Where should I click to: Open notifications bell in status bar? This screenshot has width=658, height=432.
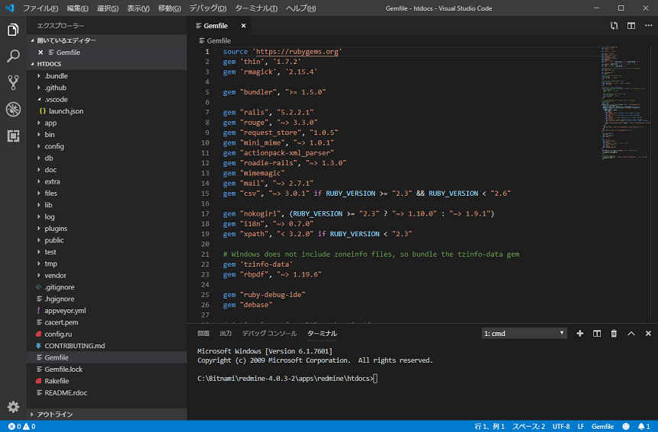[x=644, y=426]
